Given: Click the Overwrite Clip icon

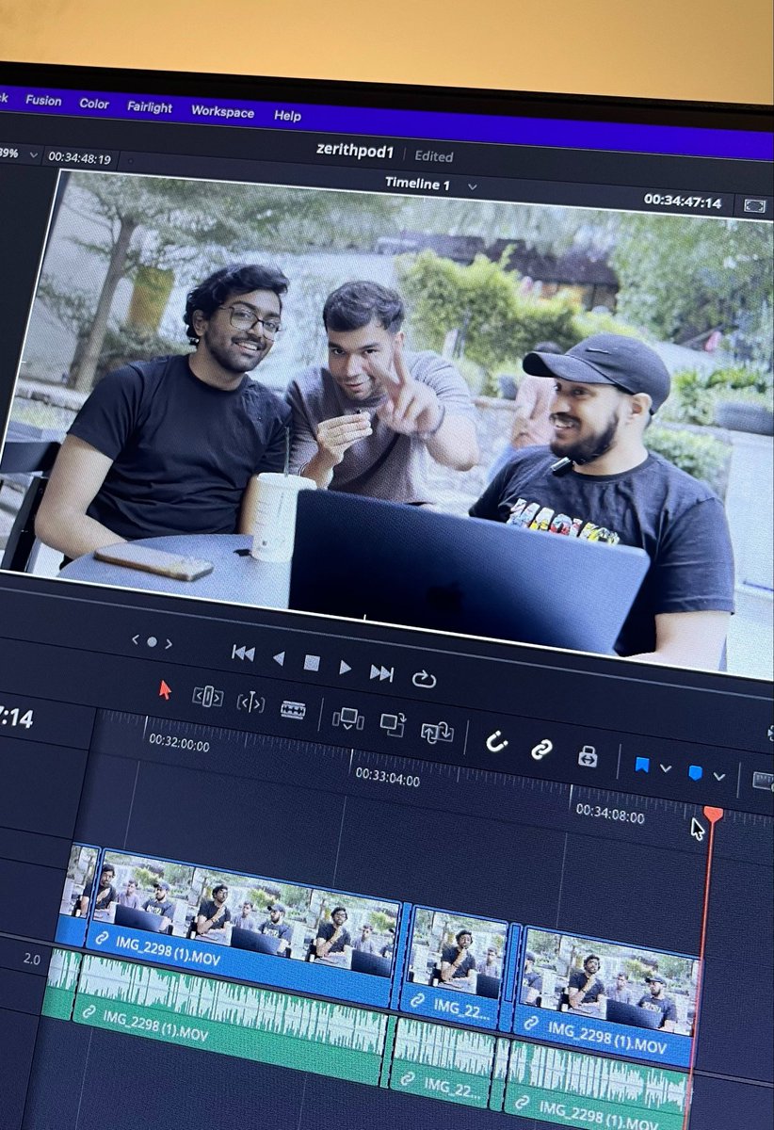Looking at the screenshot, I should click(393, 724).
